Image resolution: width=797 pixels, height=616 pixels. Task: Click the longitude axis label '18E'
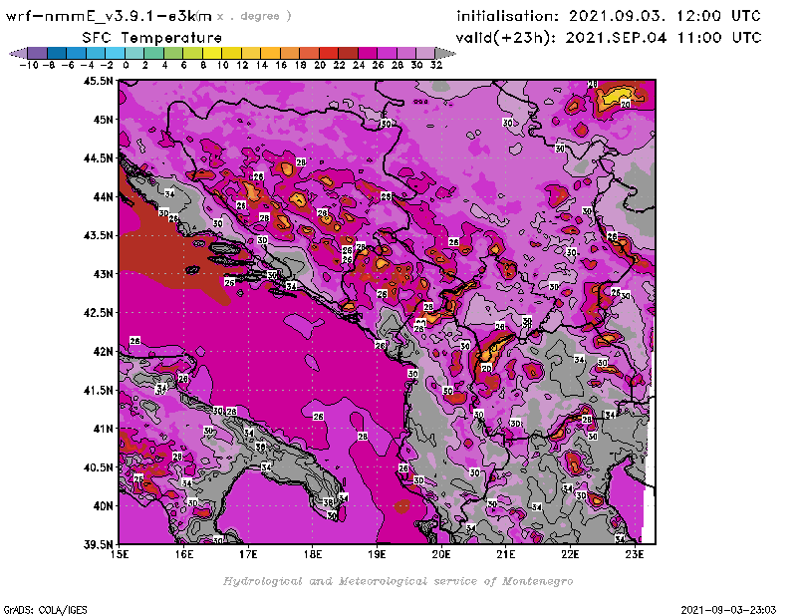[313, 554]
